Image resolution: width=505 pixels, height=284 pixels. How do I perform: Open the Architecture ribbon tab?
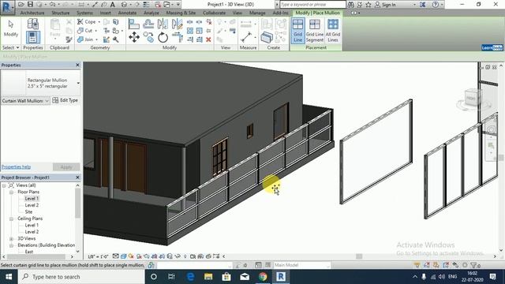(x=32, y=13)
